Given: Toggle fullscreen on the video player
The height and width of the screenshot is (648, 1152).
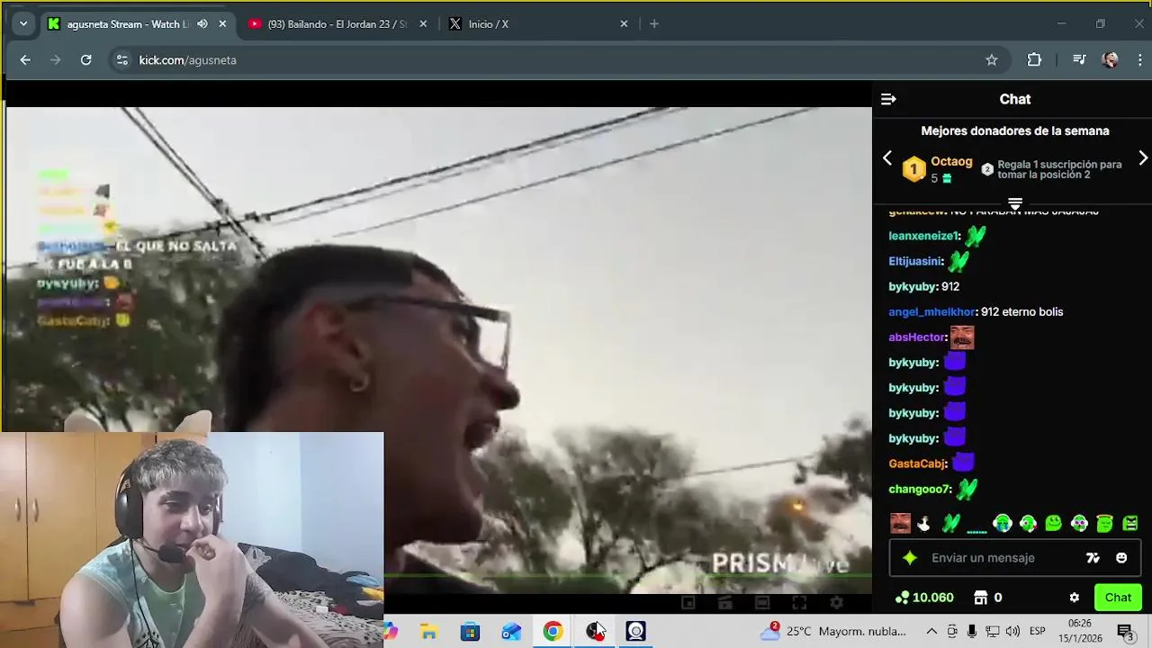Looking at the screenshot, I should [799, 603].
